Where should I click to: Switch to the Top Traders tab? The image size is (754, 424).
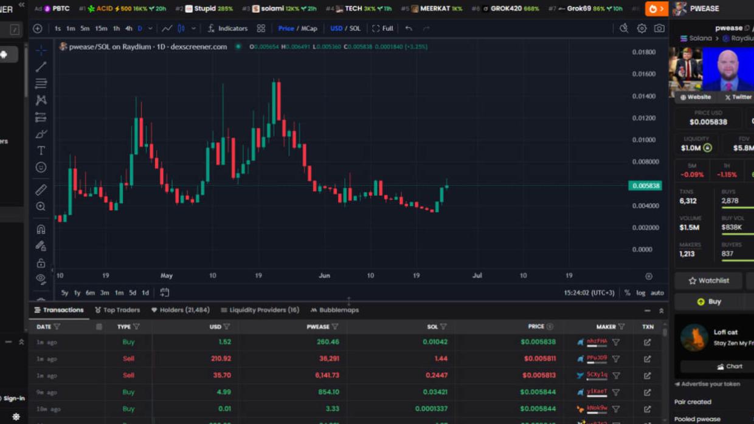pyautogui.click(x=117, y=310)
